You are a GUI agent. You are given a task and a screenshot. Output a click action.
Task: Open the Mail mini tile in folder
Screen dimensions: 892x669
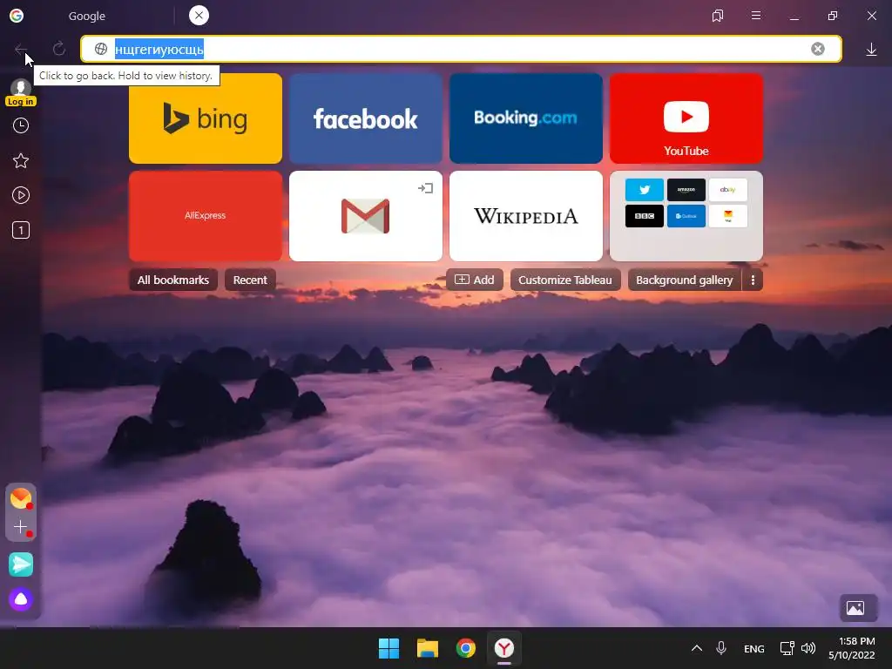coord(728,216)
